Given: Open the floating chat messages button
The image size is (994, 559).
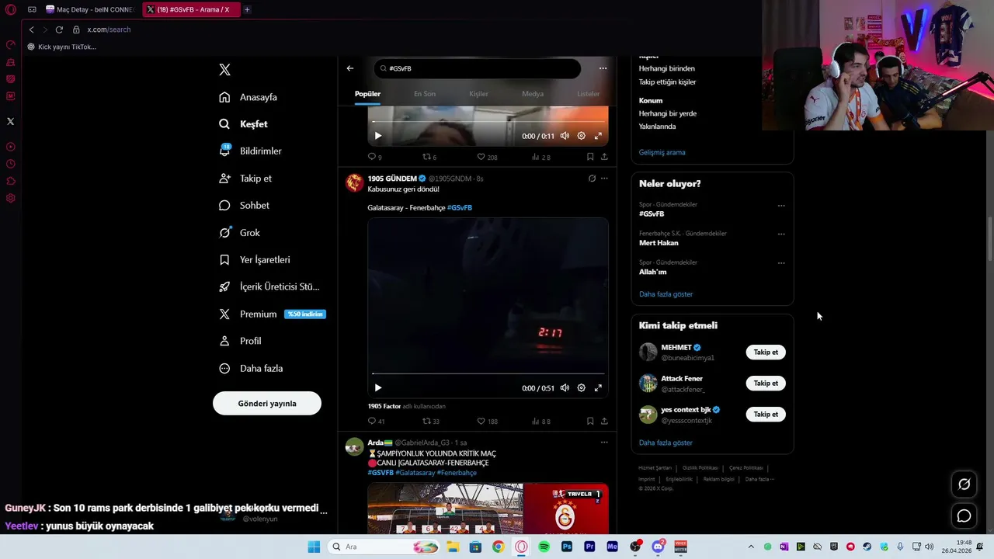Looking at the screenshot, I should (x=964, y=516).
